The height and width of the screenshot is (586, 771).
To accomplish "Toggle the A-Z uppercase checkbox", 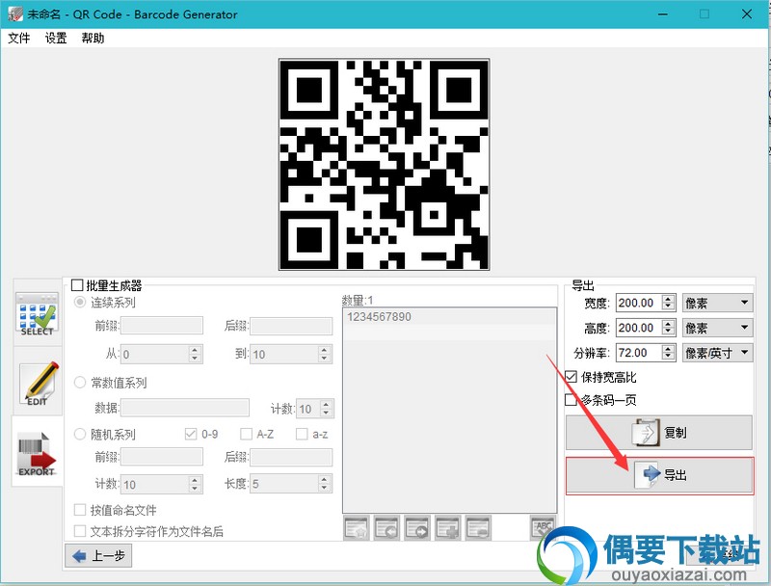I will point(246,434).
